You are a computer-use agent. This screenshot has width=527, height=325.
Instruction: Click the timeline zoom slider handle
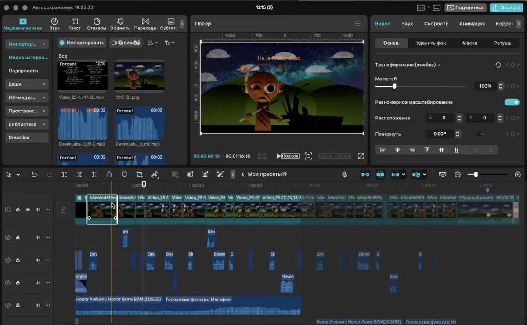coord(476,174)
